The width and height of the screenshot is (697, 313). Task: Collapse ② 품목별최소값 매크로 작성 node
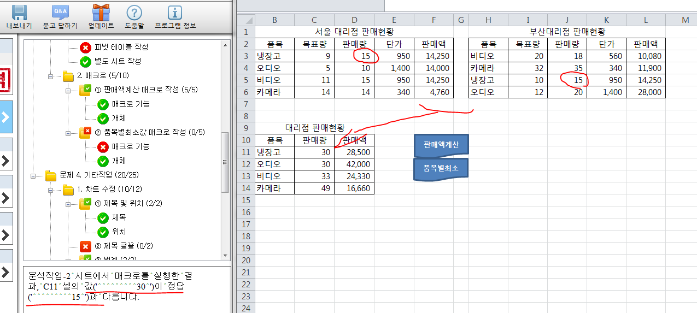coord(68,133)
